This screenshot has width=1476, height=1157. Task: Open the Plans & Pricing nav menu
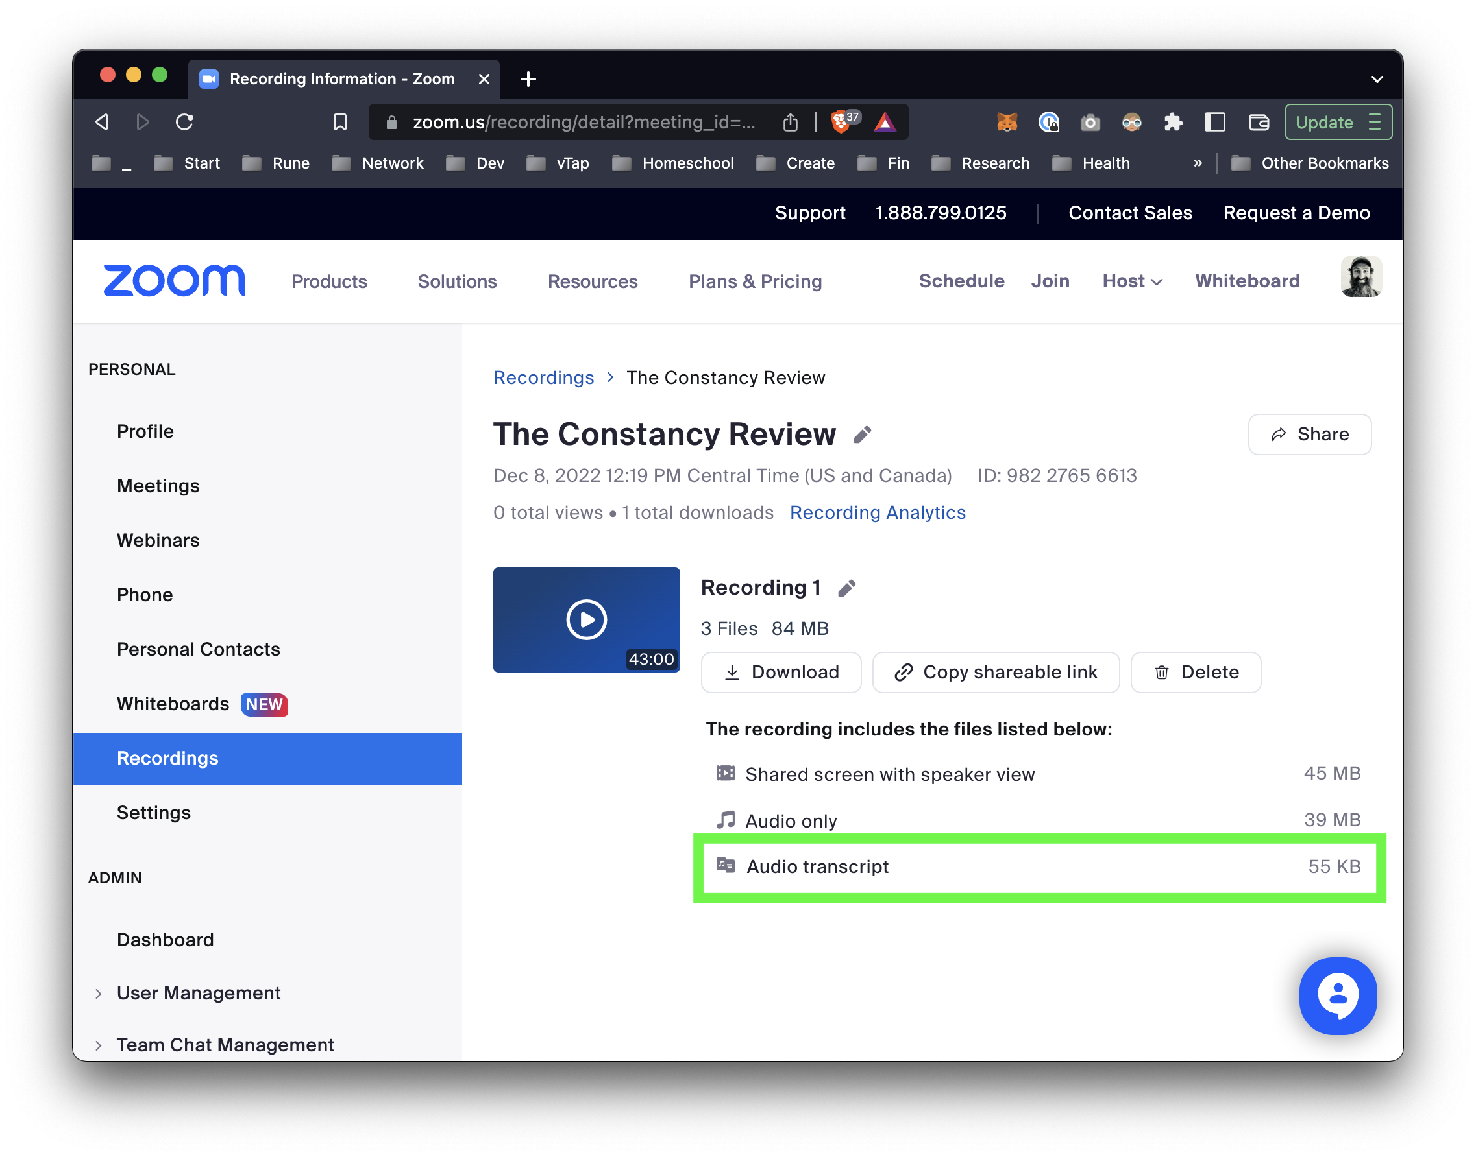tap(755, 281)
